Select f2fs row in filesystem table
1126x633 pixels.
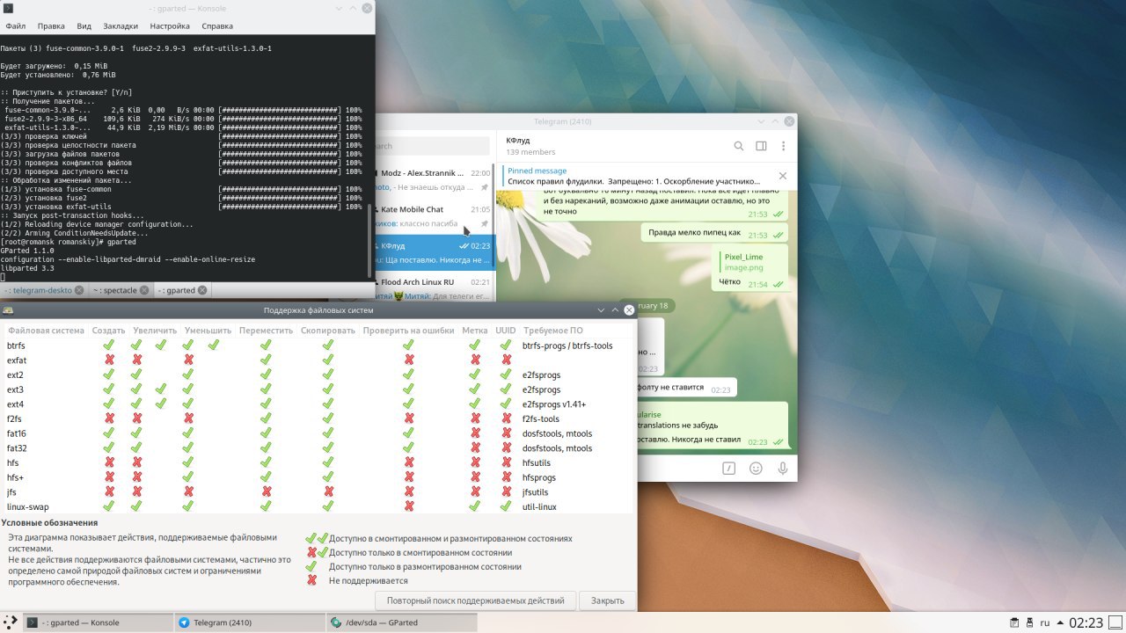317,418
